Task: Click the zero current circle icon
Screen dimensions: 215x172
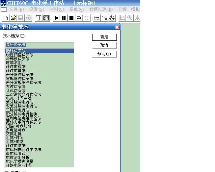Action: click(87, 18)
